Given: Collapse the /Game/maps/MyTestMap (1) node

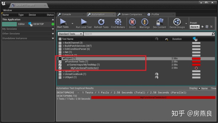Looking at the screenshot, I should (x=68, y=65).
